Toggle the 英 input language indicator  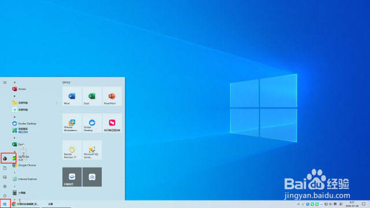pos(335,204)
